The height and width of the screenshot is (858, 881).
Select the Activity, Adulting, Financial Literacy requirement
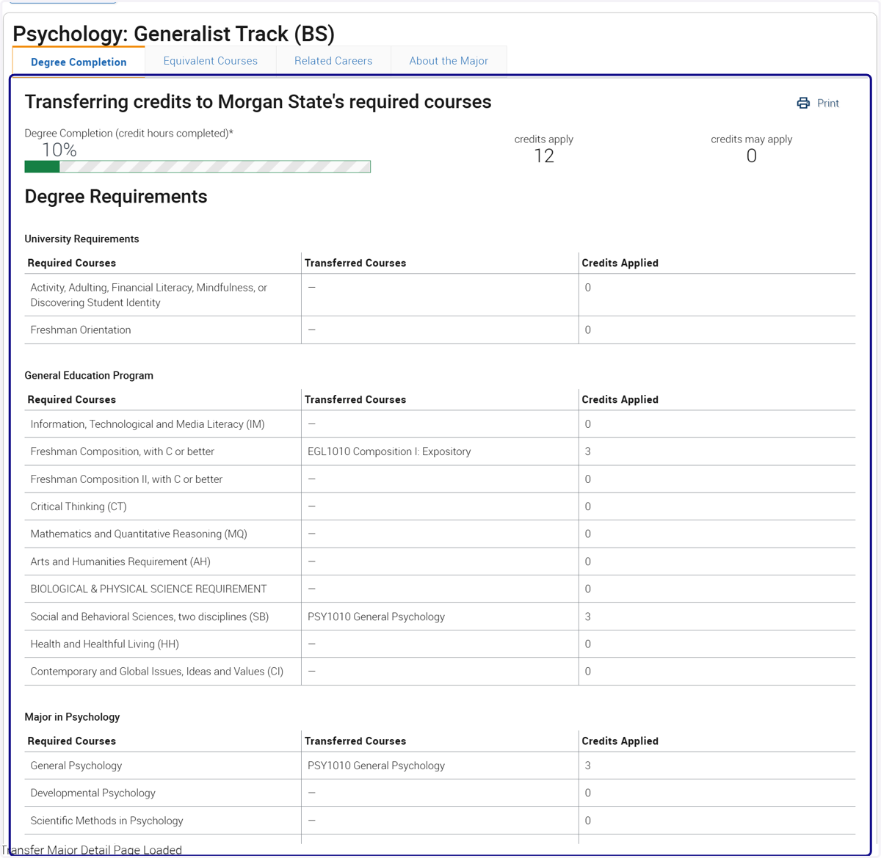click(149, 295)
